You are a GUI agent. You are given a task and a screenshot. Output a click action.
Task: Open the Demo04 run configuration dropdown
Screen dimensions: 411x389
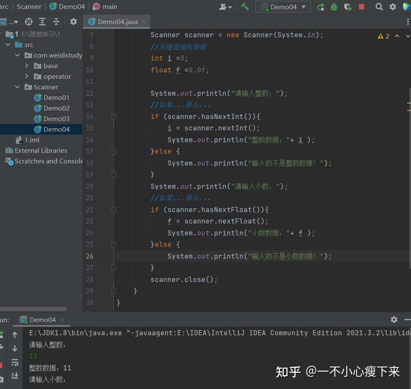pos(283,6)
